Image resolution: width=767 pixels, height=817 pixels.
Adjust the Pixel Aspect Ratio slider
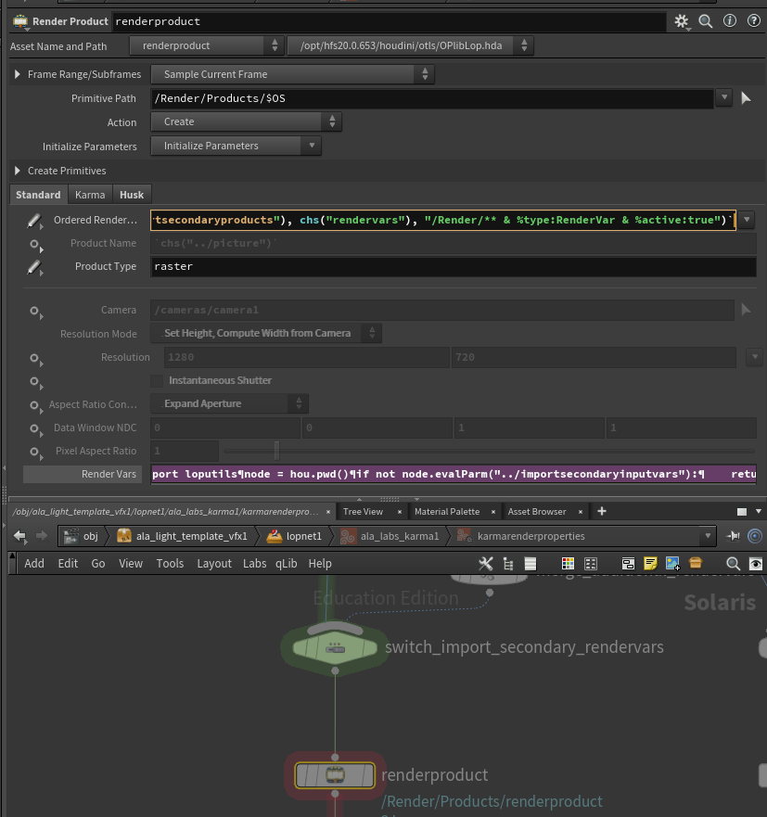pyautogui.click(x=276, y=451)
